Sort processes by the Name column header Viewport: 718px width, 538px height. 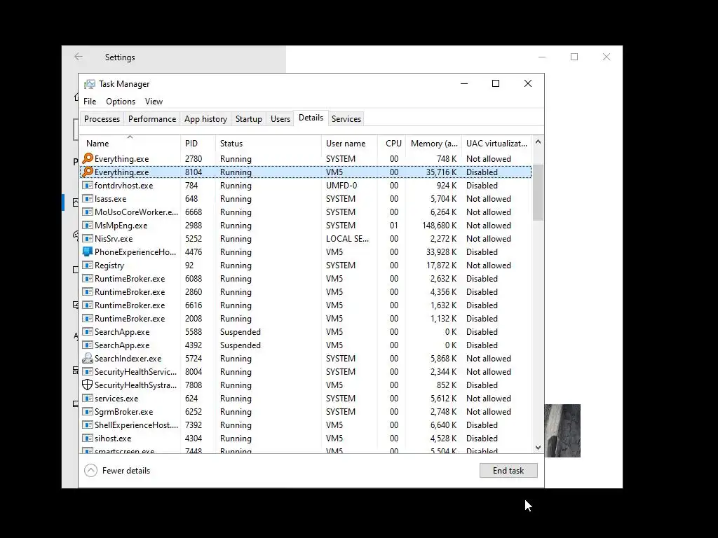(x=130, y=143)
